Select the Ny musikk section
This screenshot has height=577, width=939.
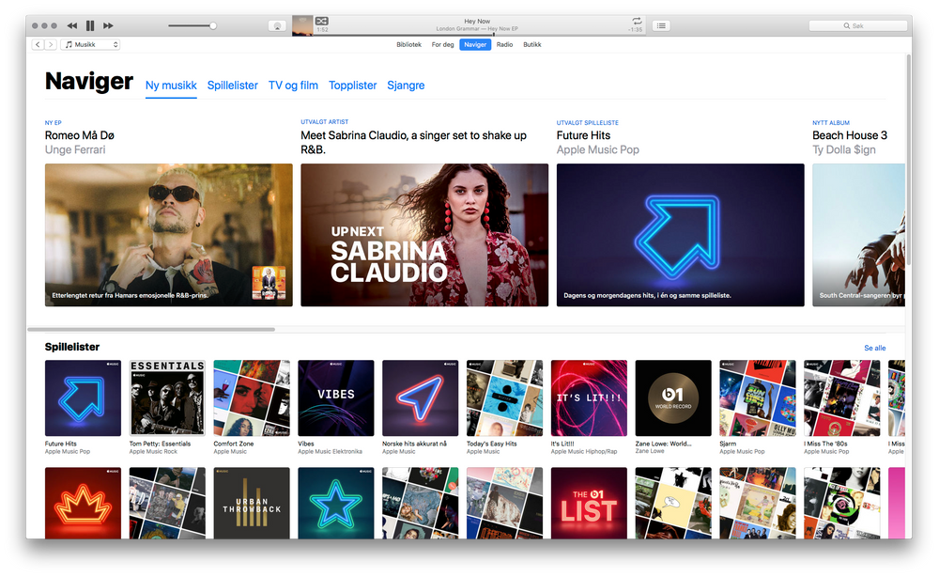coord(171,86)
